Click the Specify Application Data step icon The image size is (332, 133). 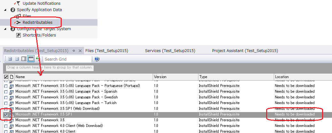tap(13, 10)
